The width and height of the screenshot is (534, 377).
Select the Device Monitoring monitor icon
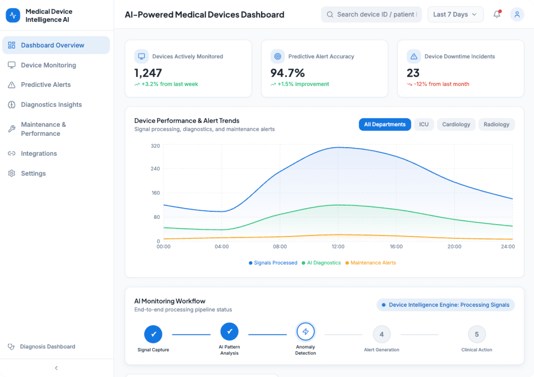tap(11, 65)
